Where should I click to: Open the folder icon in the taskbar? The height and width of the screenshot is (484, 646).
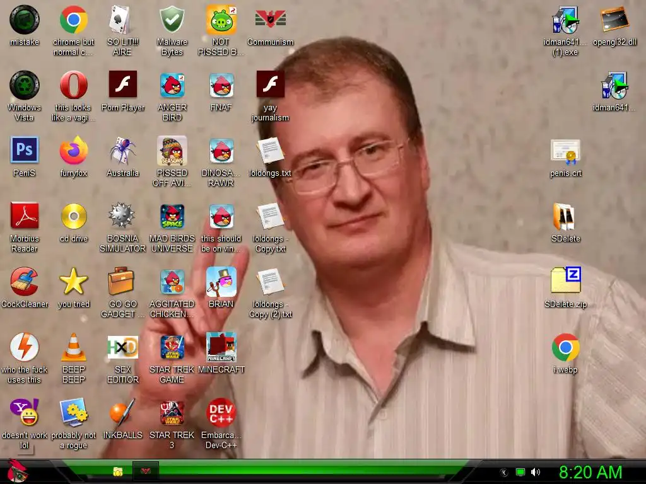[x=118, y=471]
